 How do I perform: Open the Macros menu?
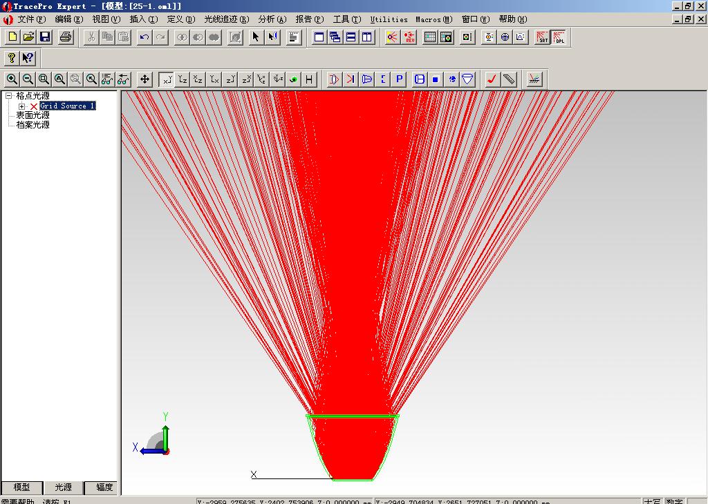pos(434,19)
